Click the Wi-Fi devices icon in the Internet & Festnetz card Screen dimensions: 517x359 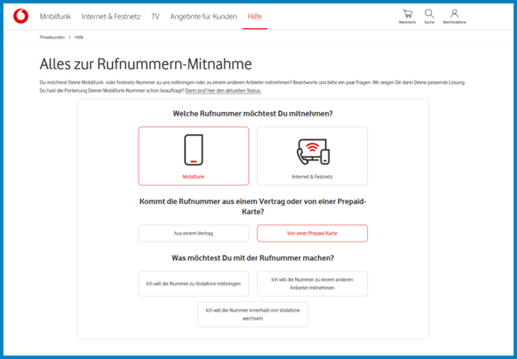[313, 151]
